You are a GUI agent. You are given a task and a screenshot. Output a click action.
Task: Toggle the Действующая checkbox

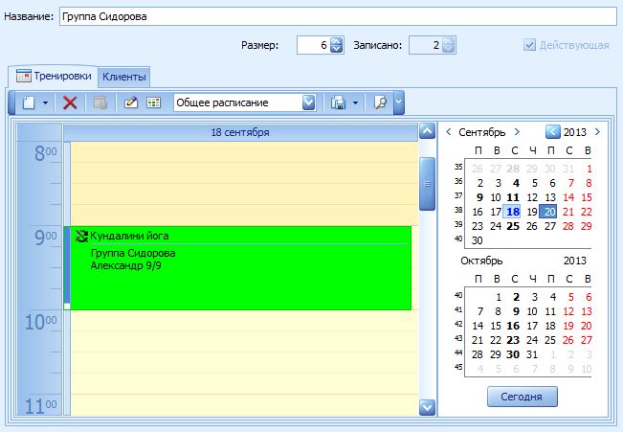point(529,45)
